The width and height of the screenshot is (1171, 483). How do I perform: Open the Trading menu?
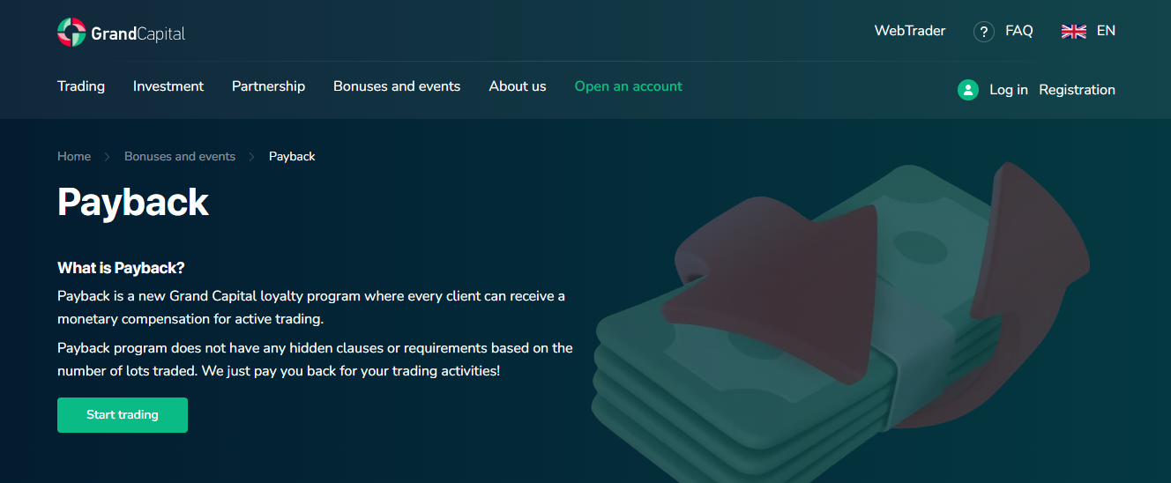point(81,86)
